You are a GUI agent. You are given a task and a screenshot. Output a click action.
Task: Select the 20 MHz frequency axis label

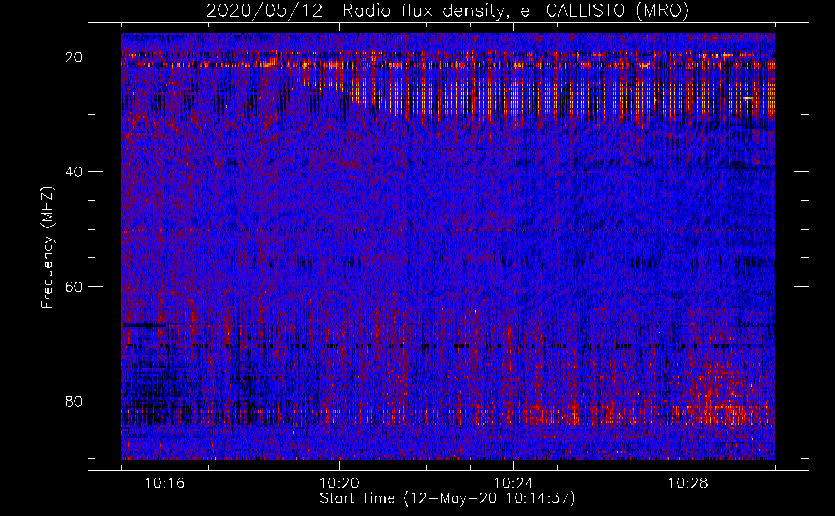coord(74,57)
